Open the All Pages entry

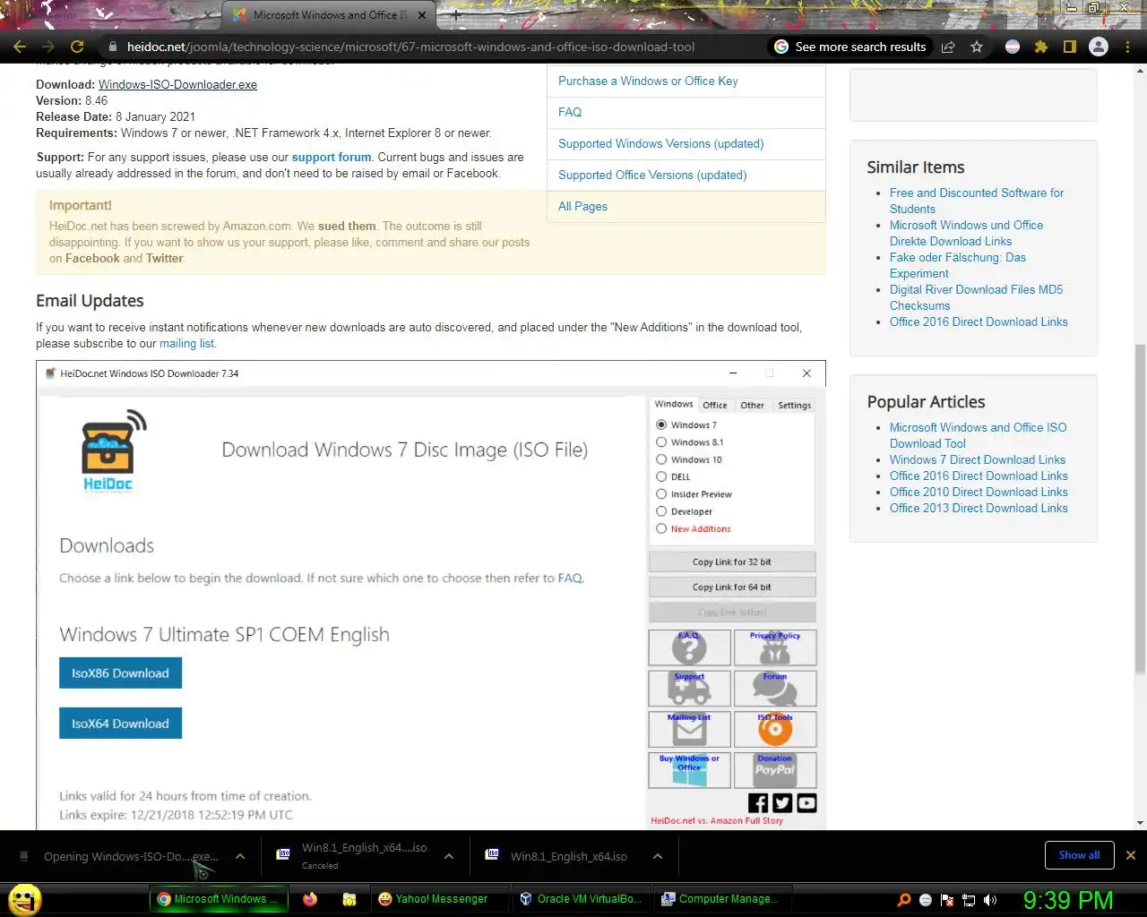click(x=582, y=206)
